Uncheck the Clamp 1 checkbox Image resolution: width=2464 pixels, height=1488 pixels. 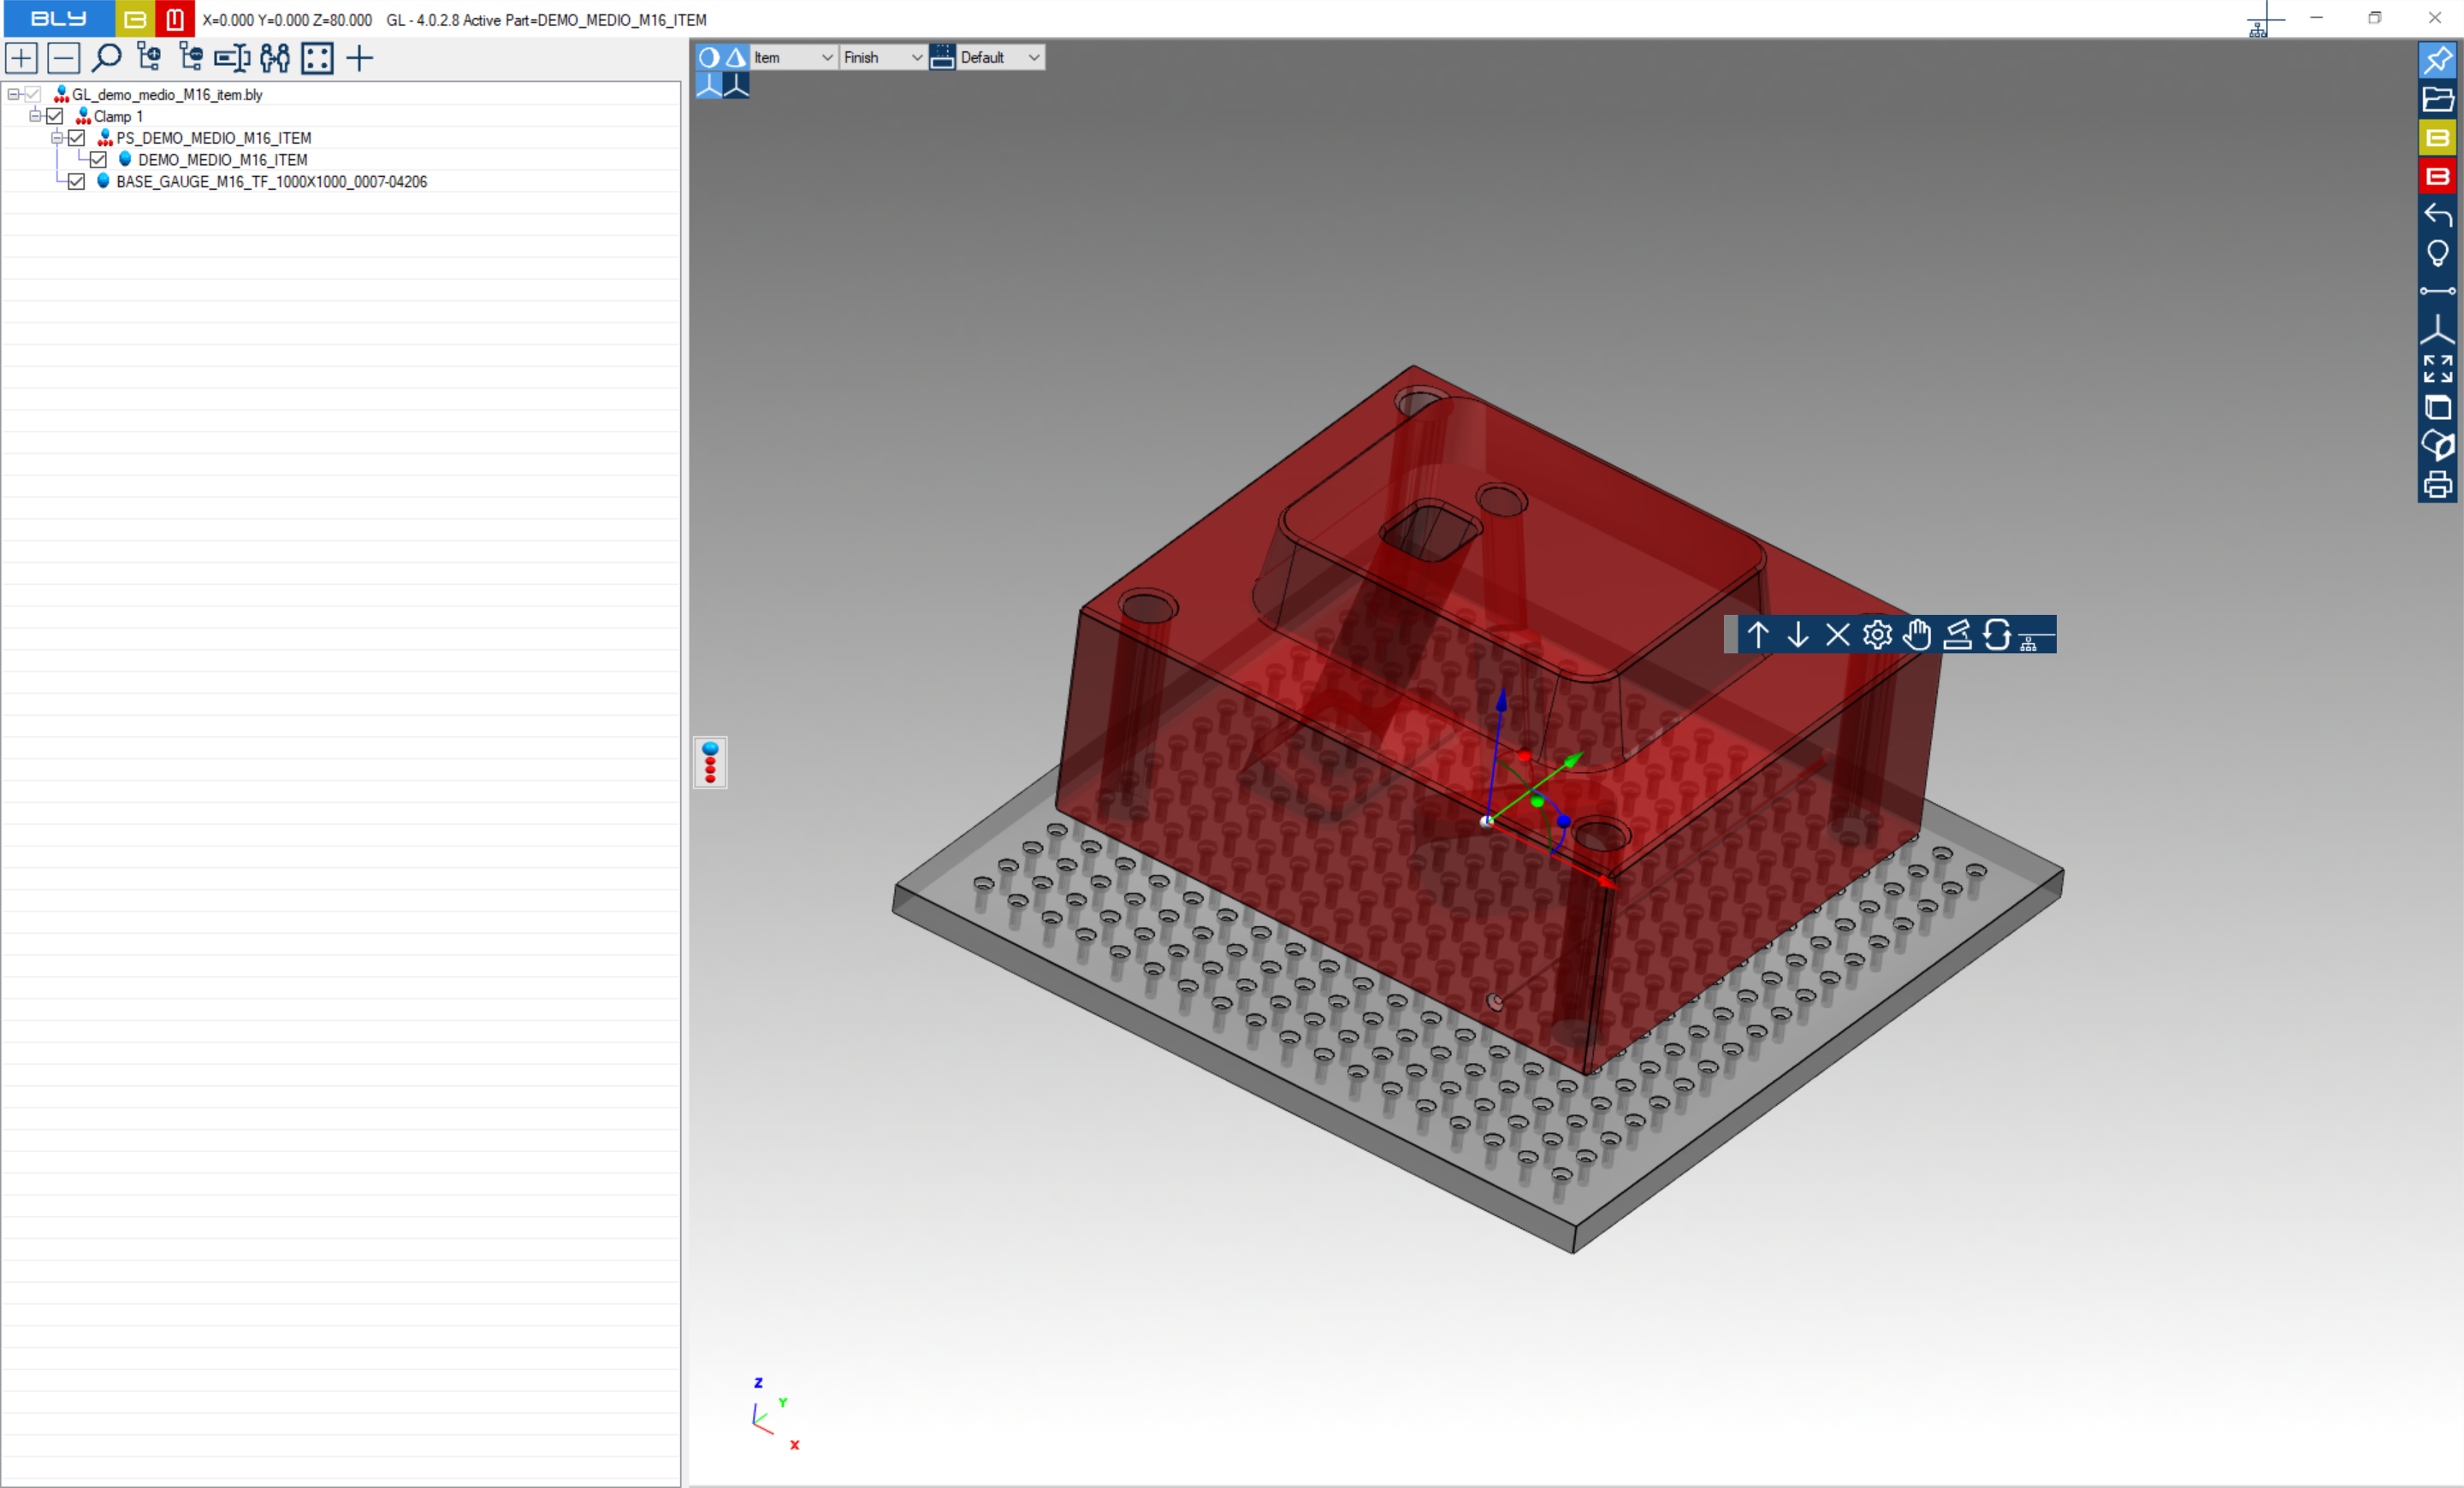[55, 116]
